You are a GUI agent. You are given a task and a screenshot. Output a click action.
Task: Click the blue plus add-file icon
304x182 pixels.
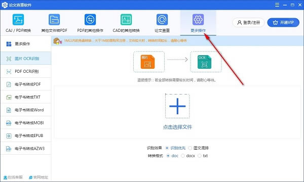177,106
